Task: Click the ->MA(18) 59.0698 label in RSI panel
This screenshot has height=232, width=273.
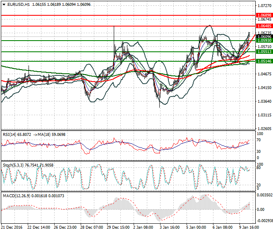Action: (x=49, y=135)
